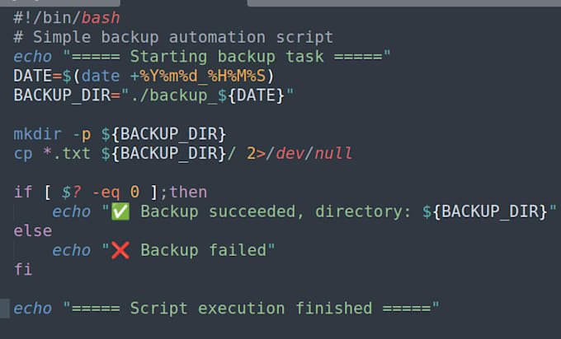
Task: Click the $? exit status variable
Action: [72, 193]
